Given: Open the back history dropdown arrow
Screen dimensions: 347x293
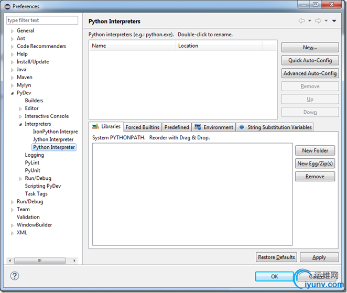Looking at the screenshot, I should pyautogui.click(x=310, y=21).
